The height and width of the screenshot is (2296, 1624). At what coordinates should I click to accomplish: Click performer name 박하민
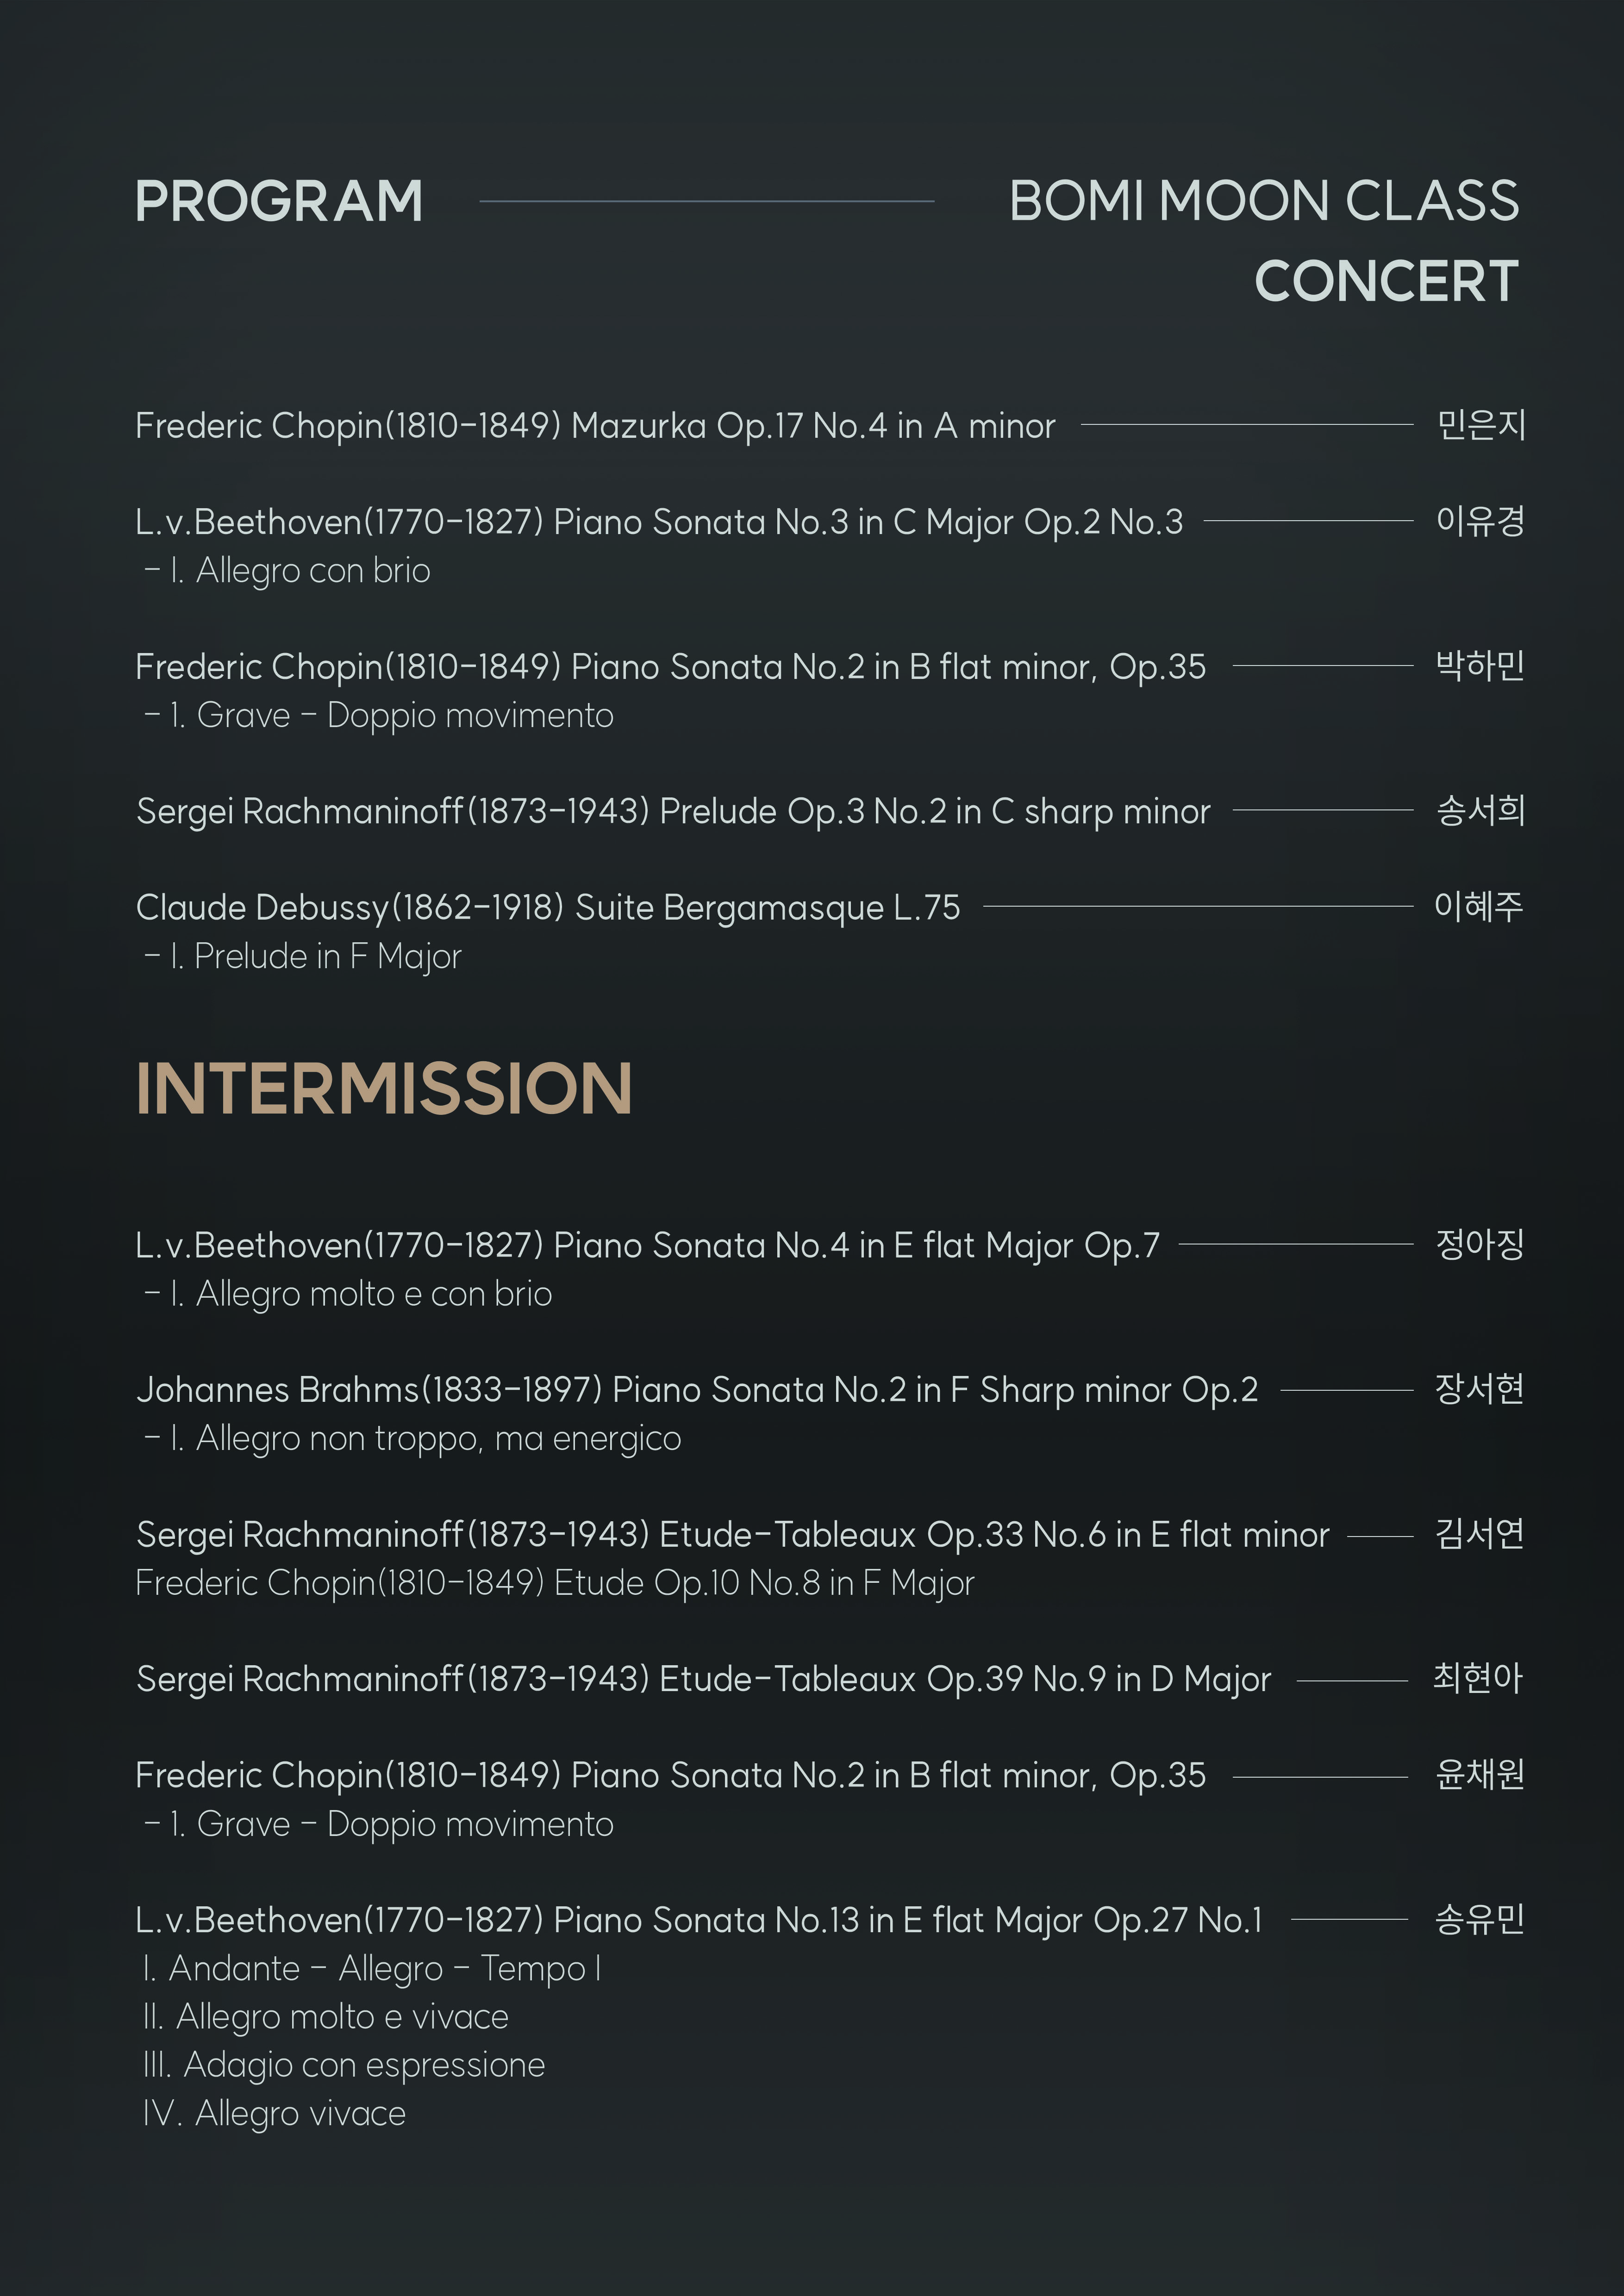pyautogui.click(x=1480, y=665)
